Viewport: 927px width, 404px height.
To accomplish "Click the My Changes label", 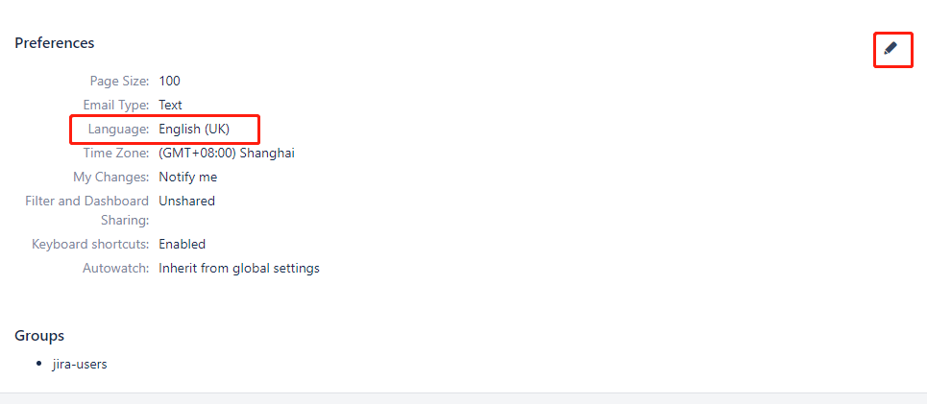I will click(111, 178).
